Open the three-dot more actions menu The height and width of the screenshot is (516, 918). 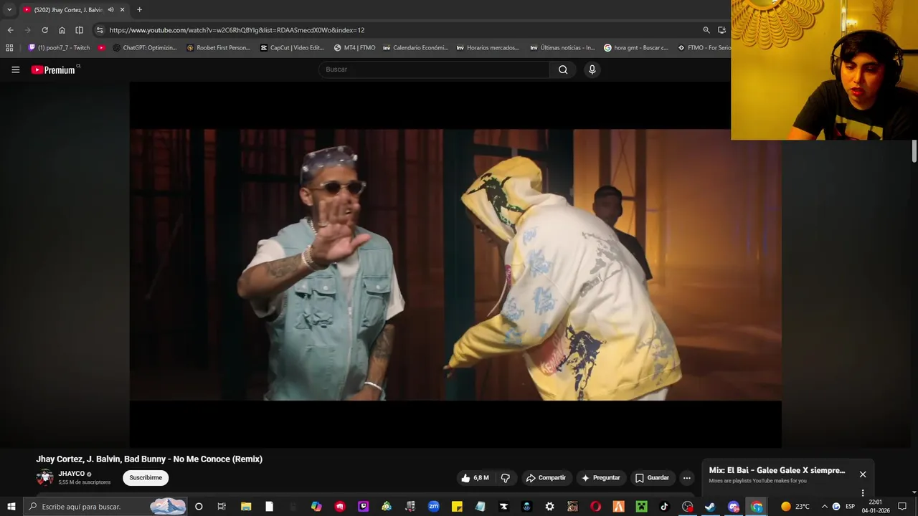click(686, 478)
